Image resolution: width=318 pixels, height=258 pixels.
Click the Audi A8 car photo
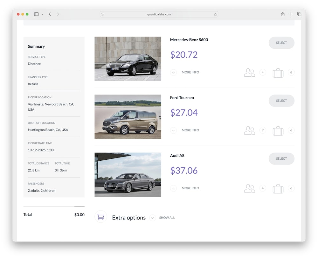128,175
